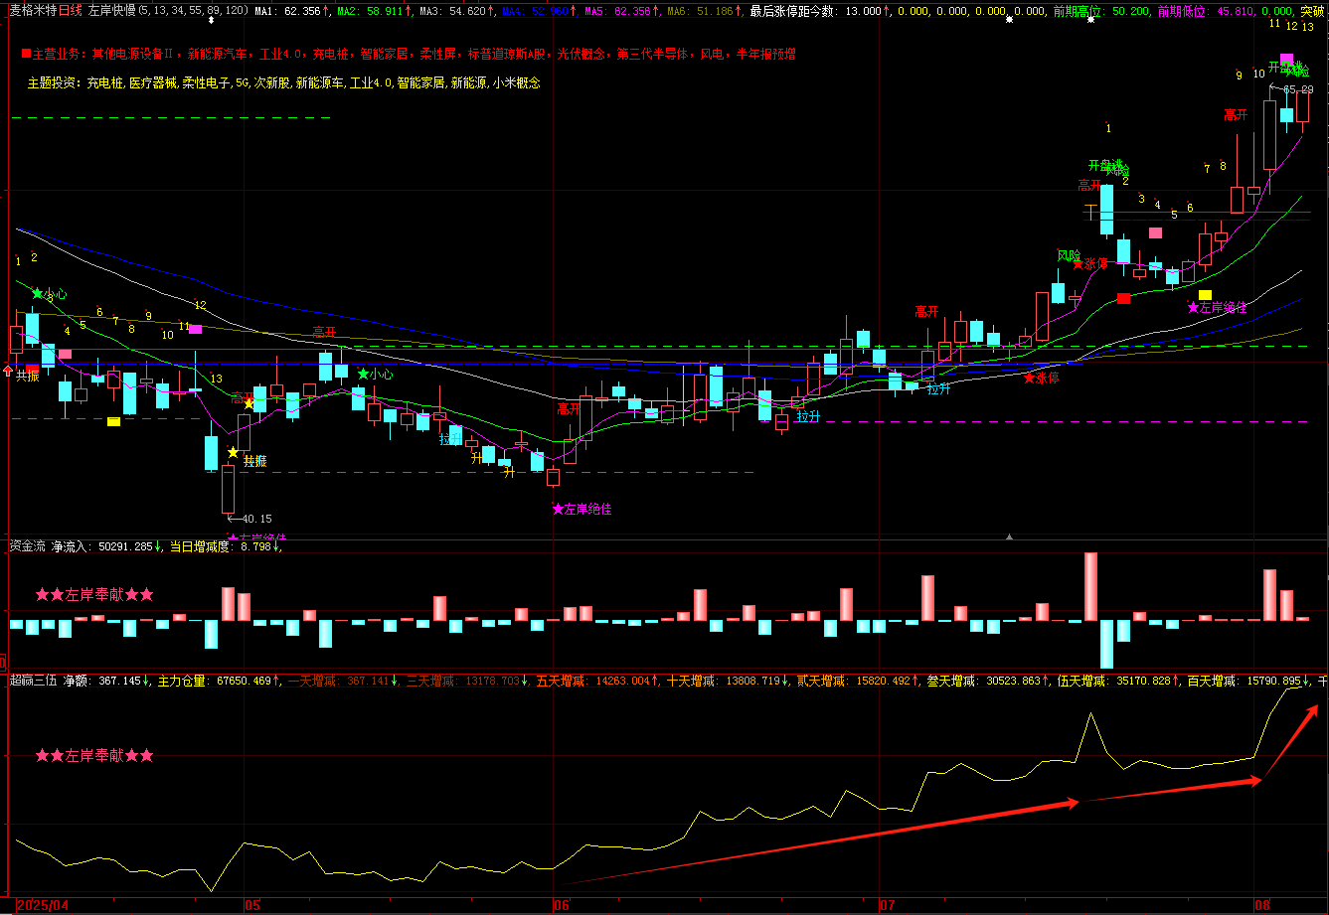Jump to the 05 month marker
1329x915 pixels.
[x=252, y=905]
